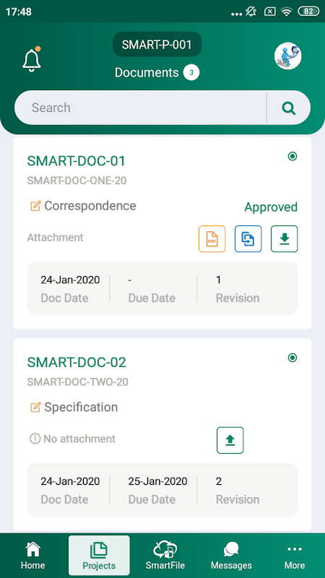Tap the edit icon beside Correspondence
Screen dimensions: 325x578
(x=35, y=206)
